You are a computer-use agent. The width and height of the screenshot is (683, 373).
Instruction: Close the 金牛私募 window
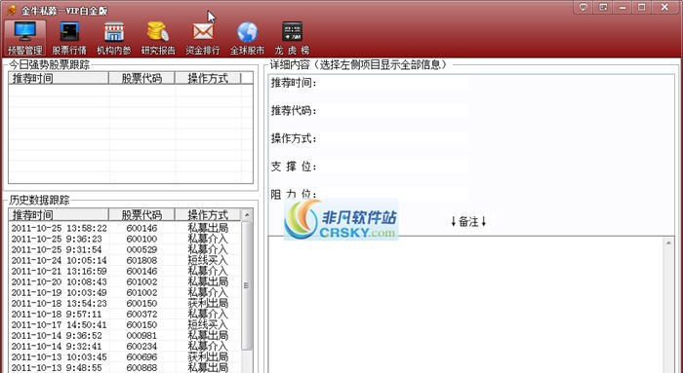[x=664, y=7]
